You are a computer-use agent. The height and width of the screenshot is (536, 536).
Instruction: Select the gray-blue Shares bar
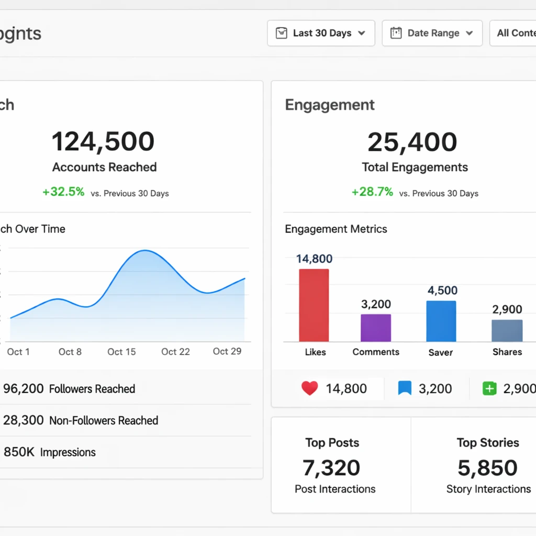(507, 331)
